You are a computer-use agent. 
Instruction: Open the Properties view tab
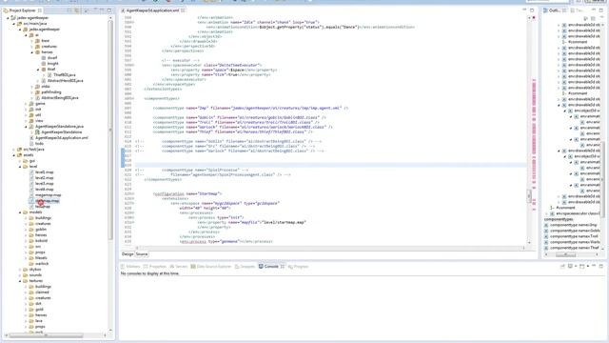pos(155,267)
